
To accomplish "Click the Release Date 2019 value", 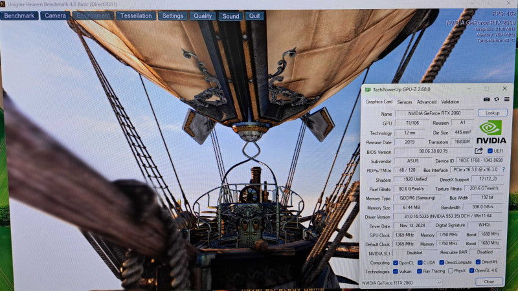I will 410,142.
